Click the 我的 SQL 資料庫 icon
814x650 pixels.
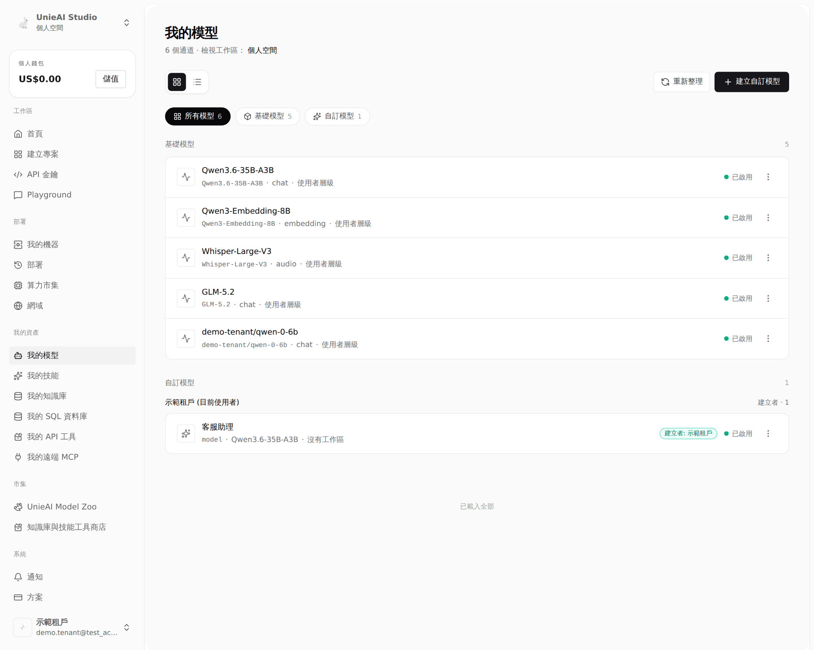[18, 417]
